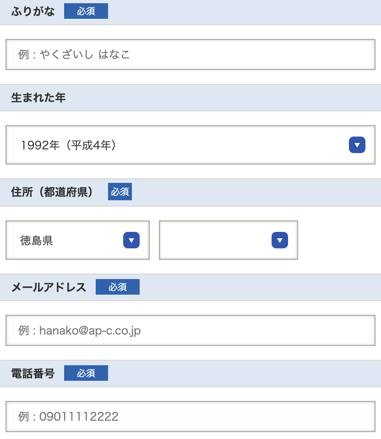Screen dimensions: 381x439
Task: Click the 必須 badge next to ふりがな
Action: click(86, 11)
